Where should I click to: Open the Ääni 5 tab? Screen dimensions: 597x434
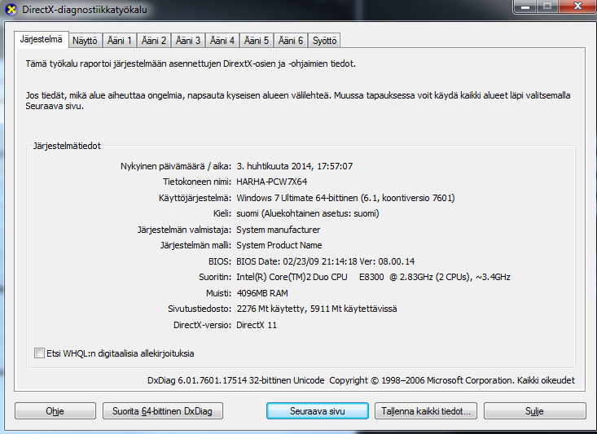(257, 41)
